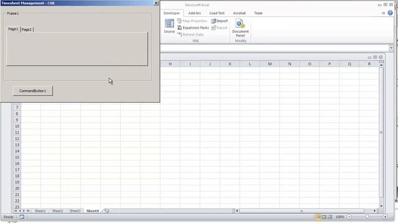This screenshot has height=224, width=398.
Task: Select column M header
Action: (x=269, y=64)
